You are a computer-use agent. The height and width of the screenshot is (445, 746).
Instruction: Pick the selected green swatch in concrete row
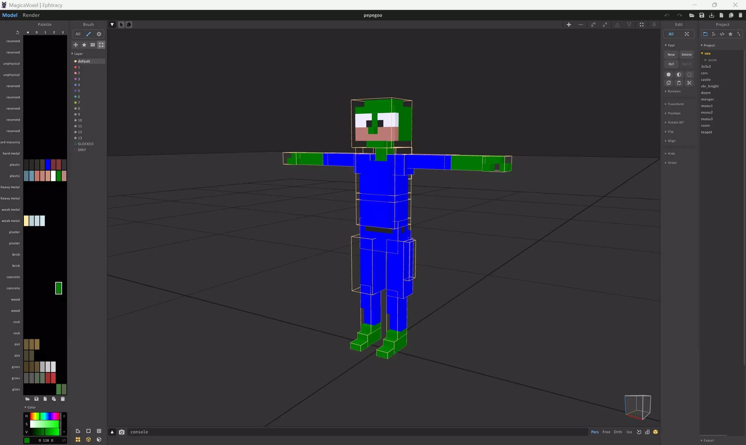59,288
